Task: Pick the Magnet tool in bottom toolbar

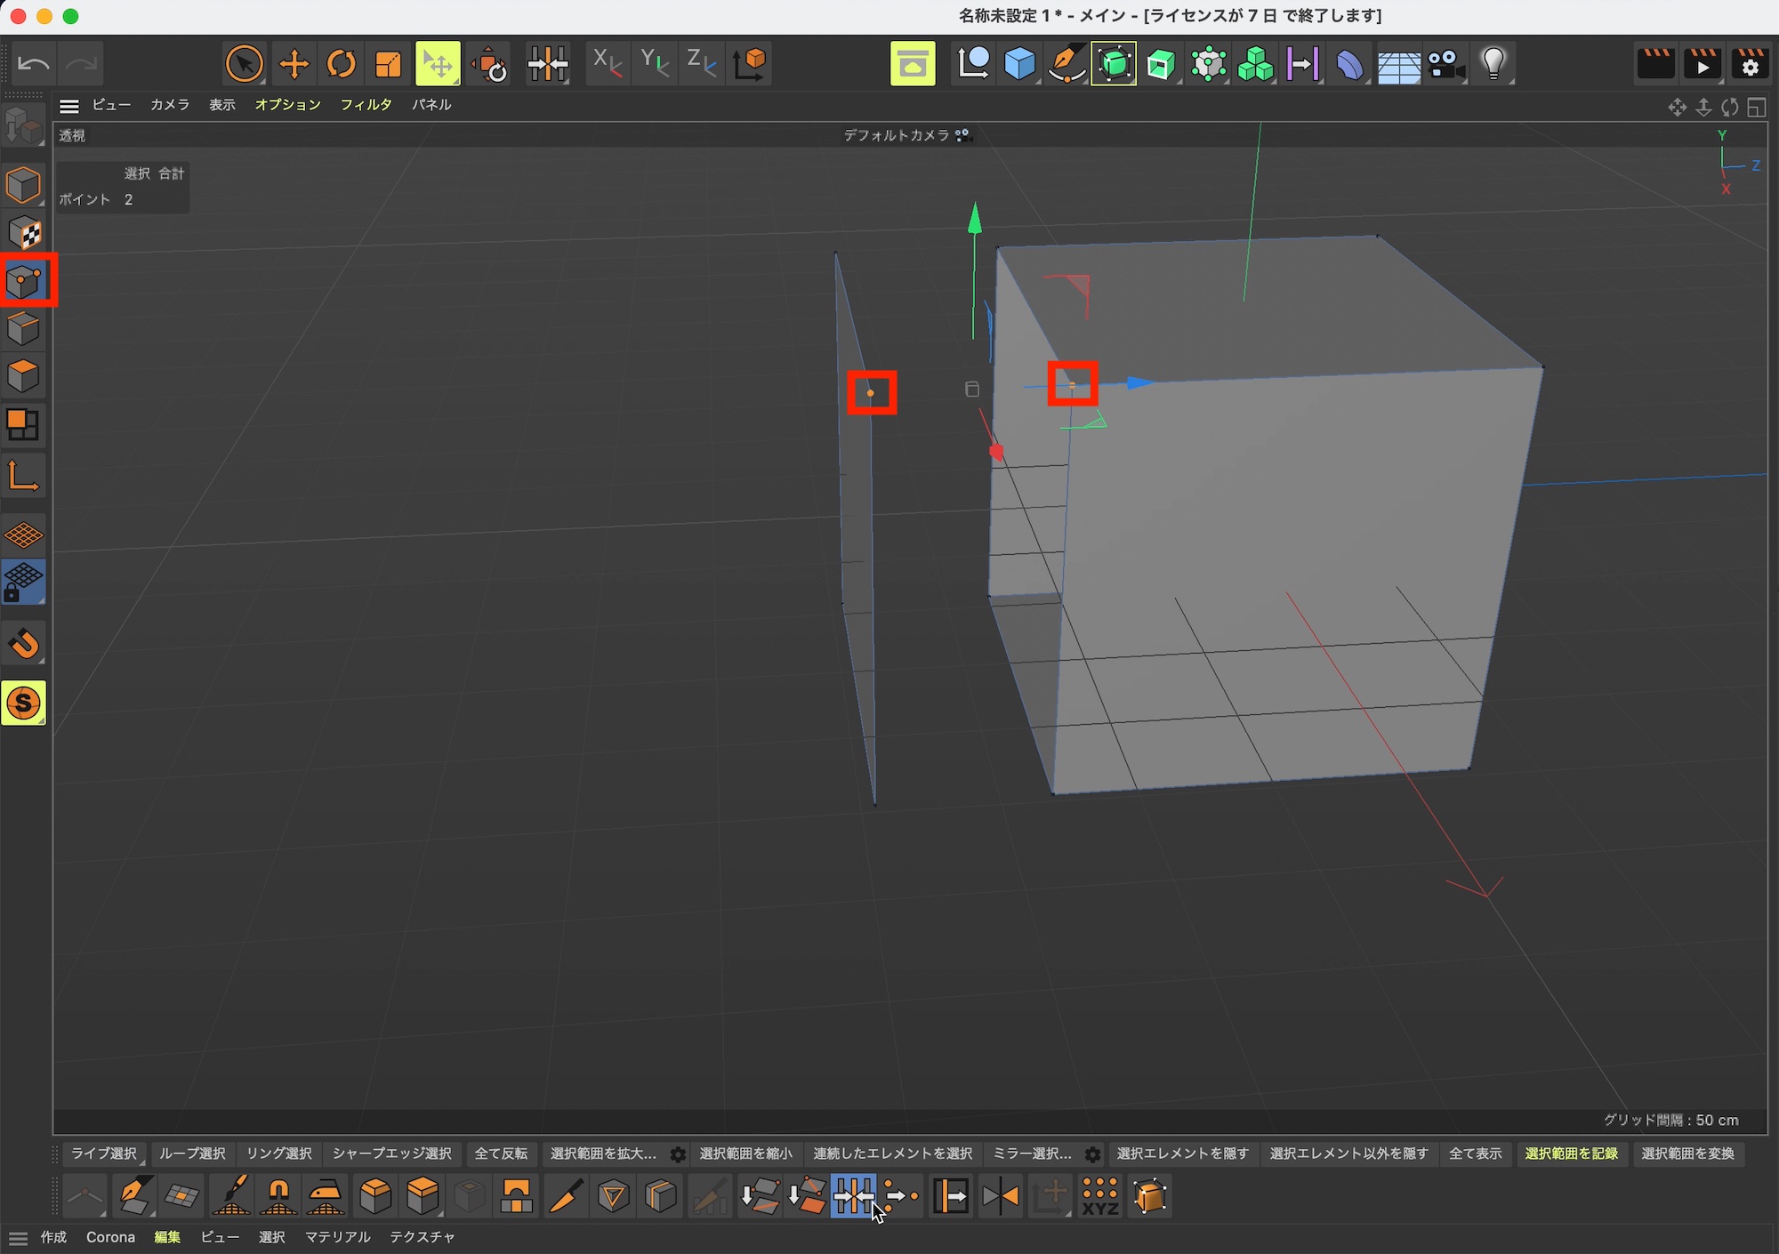Action: [278, 1196]
